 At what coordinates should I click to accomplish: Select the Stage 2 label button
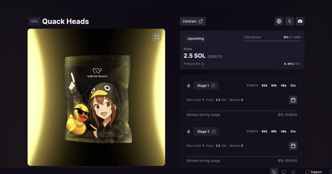coord(206,132)
